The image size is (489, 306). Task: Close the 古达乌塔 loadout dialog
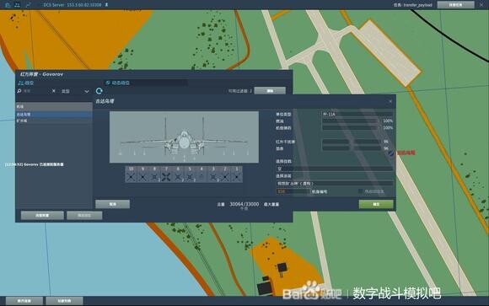[x=390, y=101]
